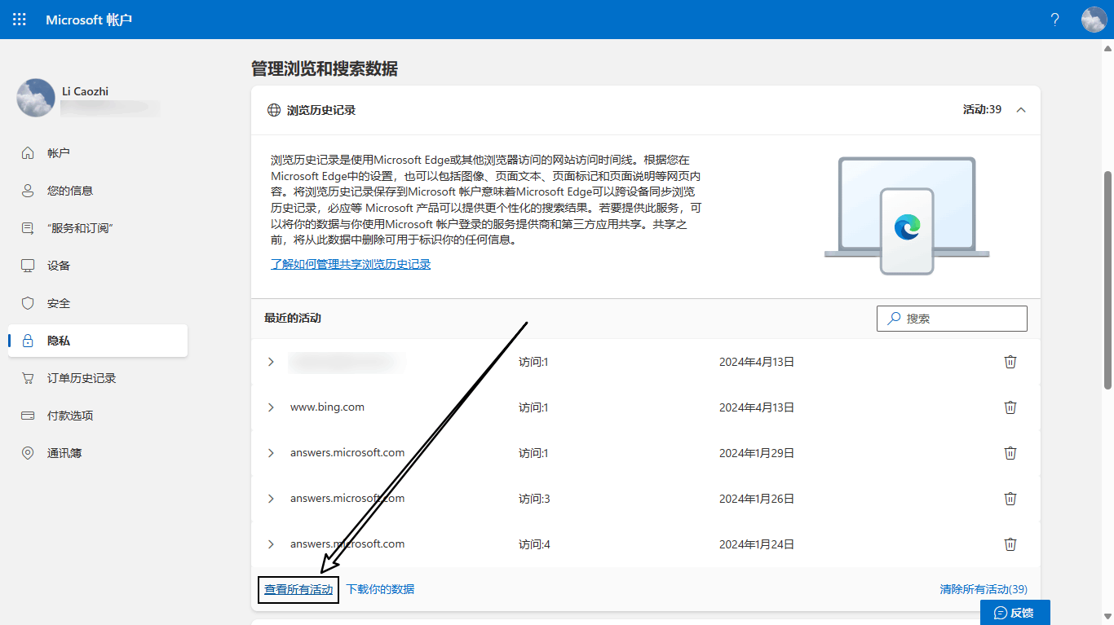Go to 帐户 in sidebar

click(98, 153)
